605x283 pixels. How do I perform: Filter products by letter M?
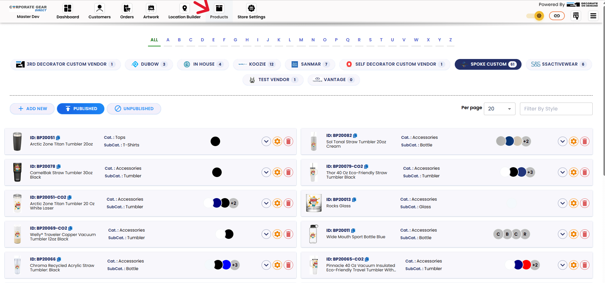click(301, 40)
